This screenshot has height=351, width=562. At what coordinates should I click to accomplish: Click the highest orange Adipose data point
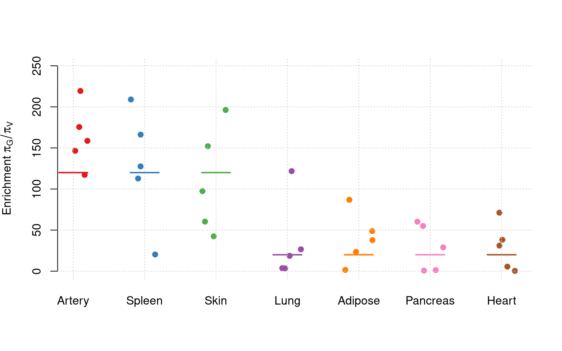point(349,200)
